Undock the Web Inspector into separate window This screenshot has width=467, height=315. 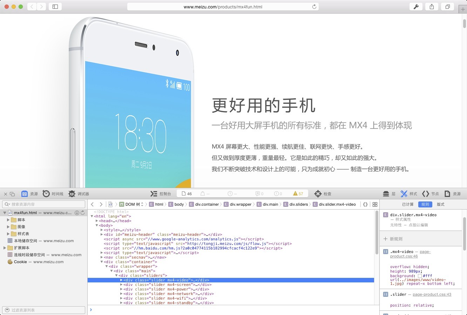coord(12,194)
